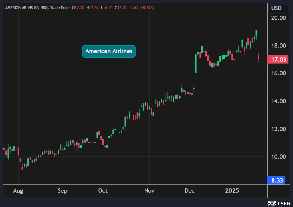Click the 10.00 price axis label

pos(278,157)
